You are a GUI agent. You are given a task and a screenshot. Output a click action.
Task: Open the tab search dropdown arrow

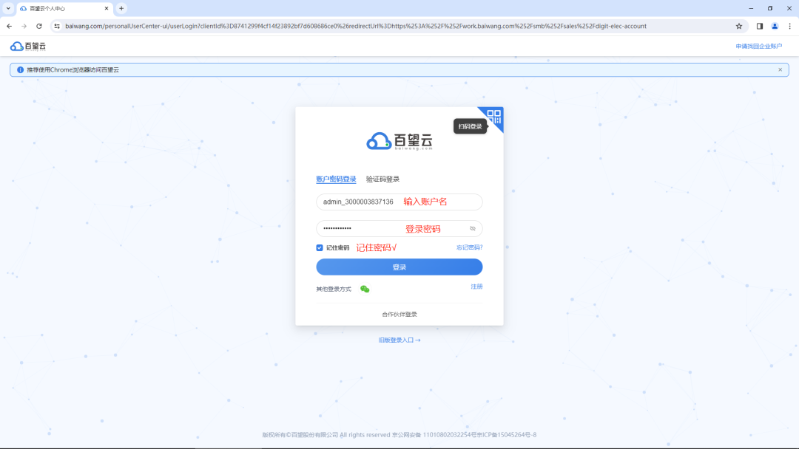[8, 8]
